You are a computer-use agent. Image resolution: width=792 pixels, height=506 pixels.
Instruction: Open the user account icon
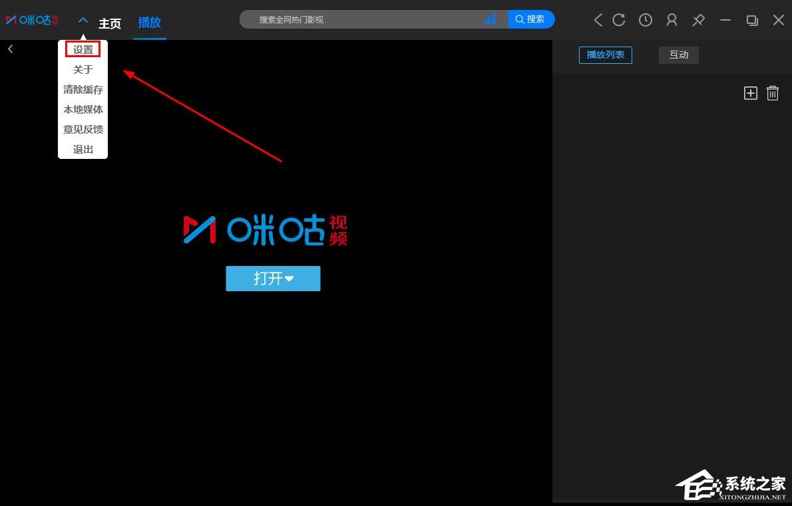(672, 20)
